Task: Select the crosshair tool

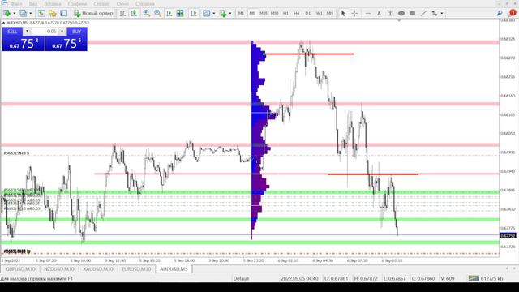Action: (x=354, y=13)
